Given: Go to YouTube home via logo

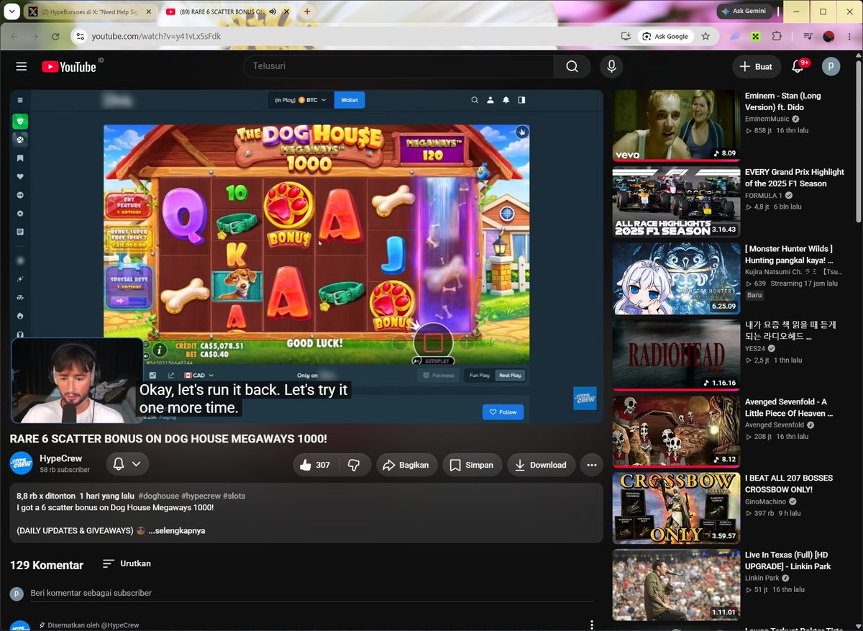Looking at the screenshot, I should [x=69, y=66].
